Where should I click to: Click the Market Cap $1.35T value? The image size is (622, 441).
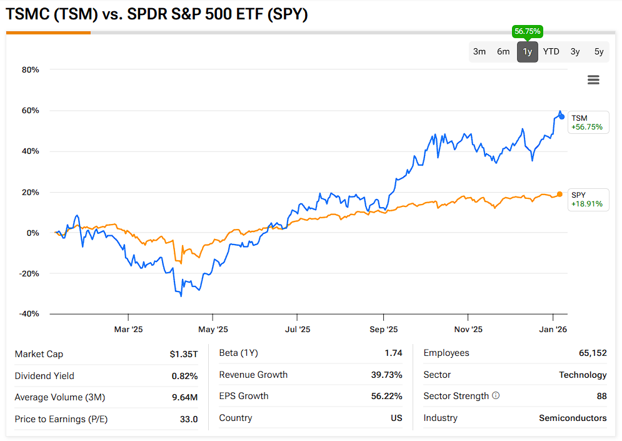pyautogui.click(x=184, y=354)
